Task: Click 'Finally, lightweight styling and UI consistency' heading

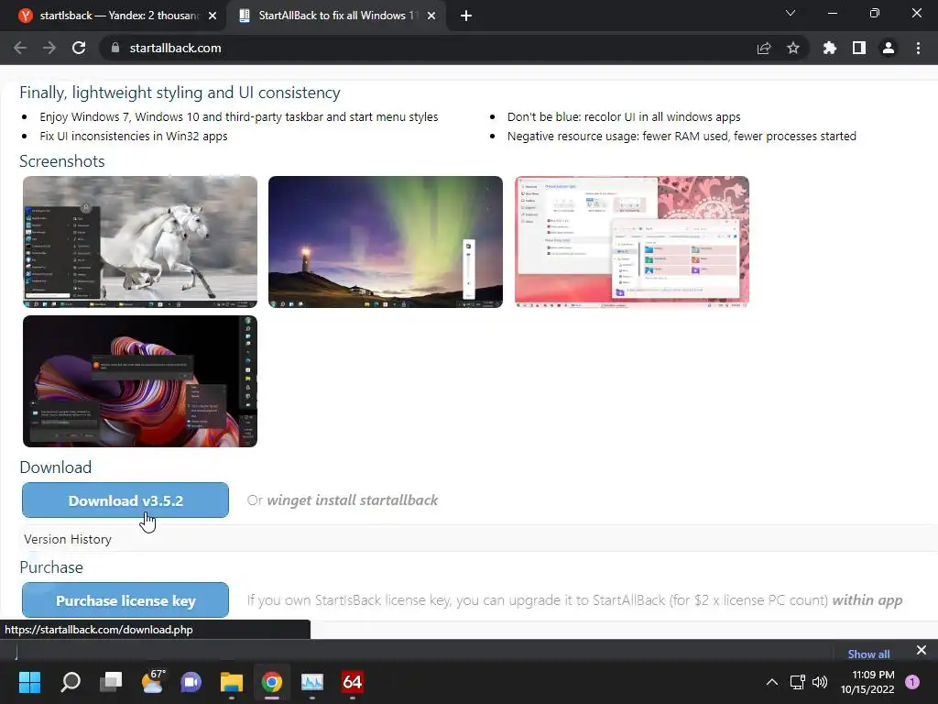Action: coord(180,93)
